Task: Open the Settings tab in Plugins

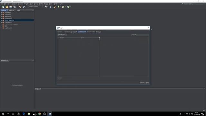Action: click(98, 32)
